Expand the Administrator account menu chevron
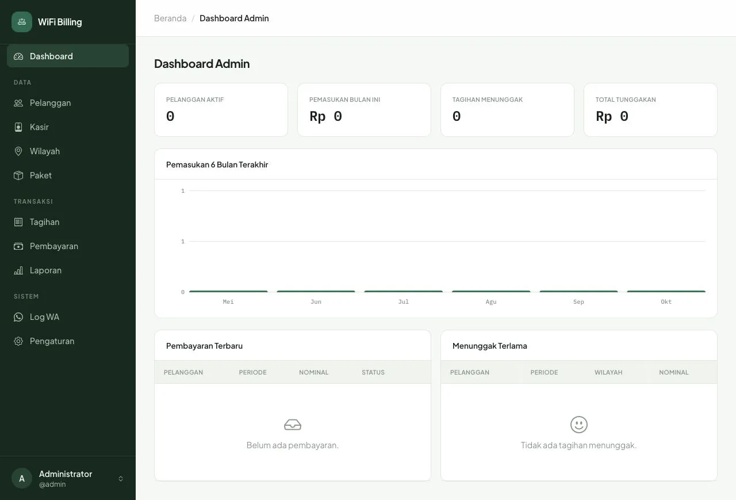The width and height of the screenshot is (736, 500). (121, 479)
